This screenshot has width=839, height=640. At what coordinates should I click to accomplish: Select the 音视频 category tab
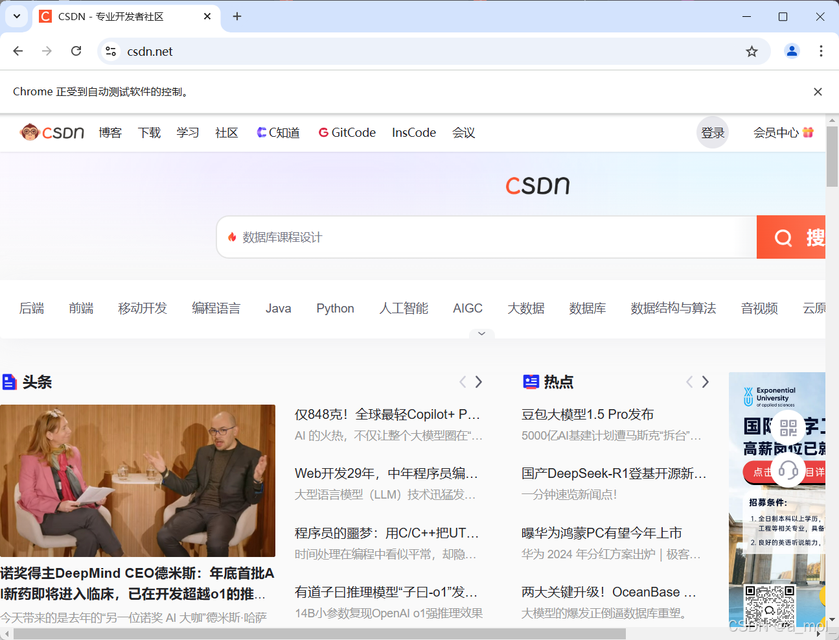(x=759, y=308)
